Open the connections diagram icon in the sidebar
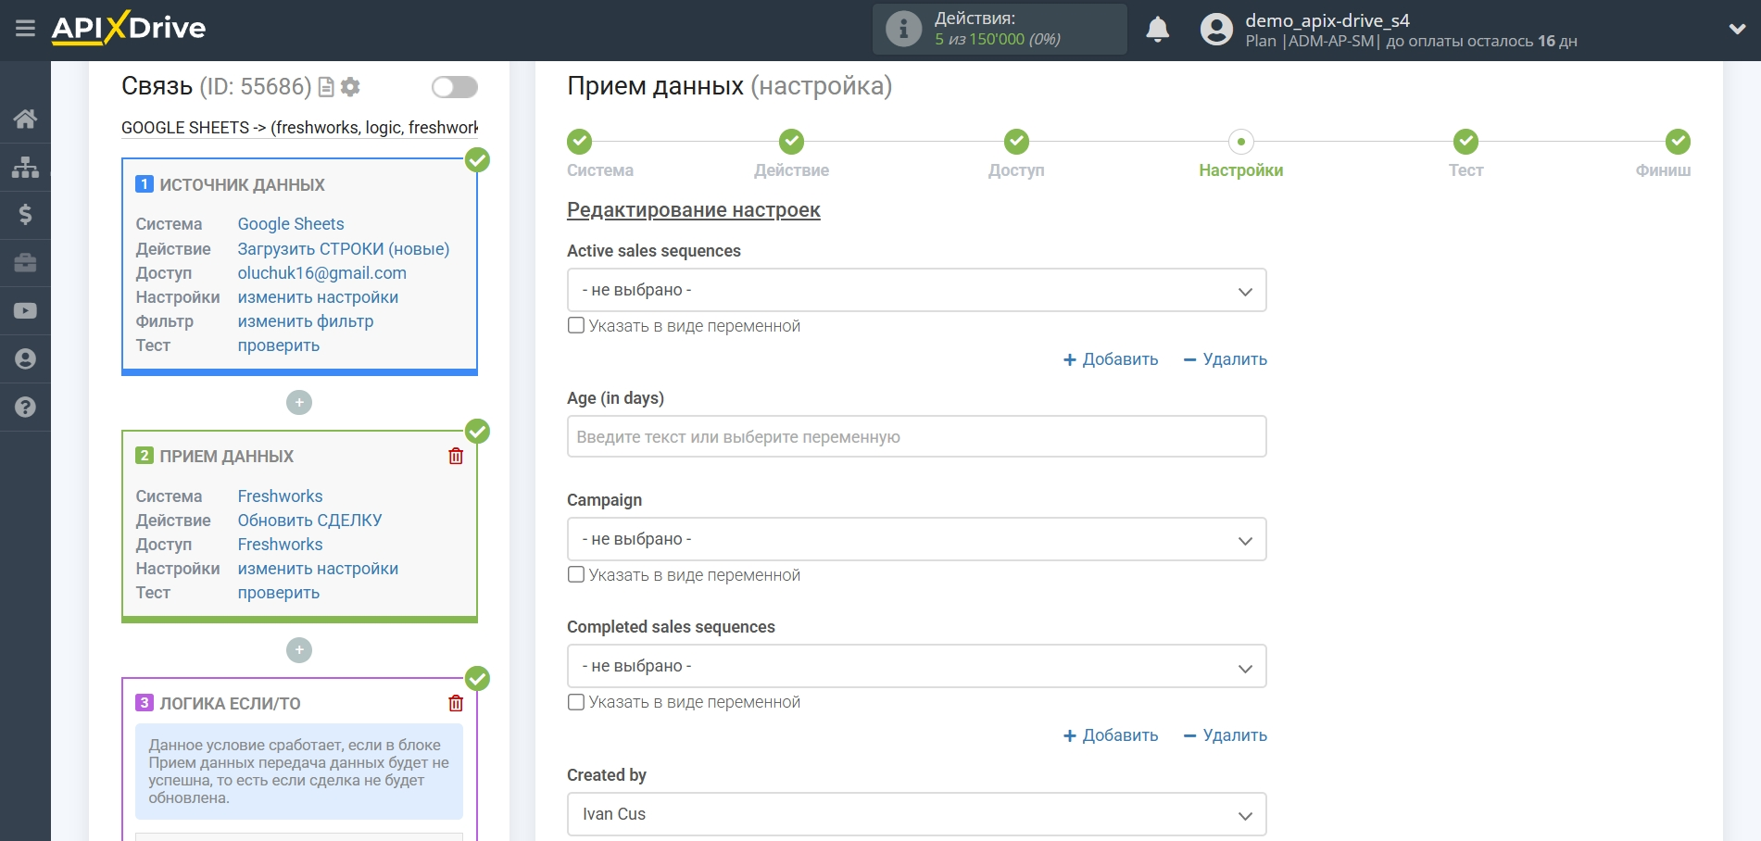1761x841 pixels. [x=25, y=168]
